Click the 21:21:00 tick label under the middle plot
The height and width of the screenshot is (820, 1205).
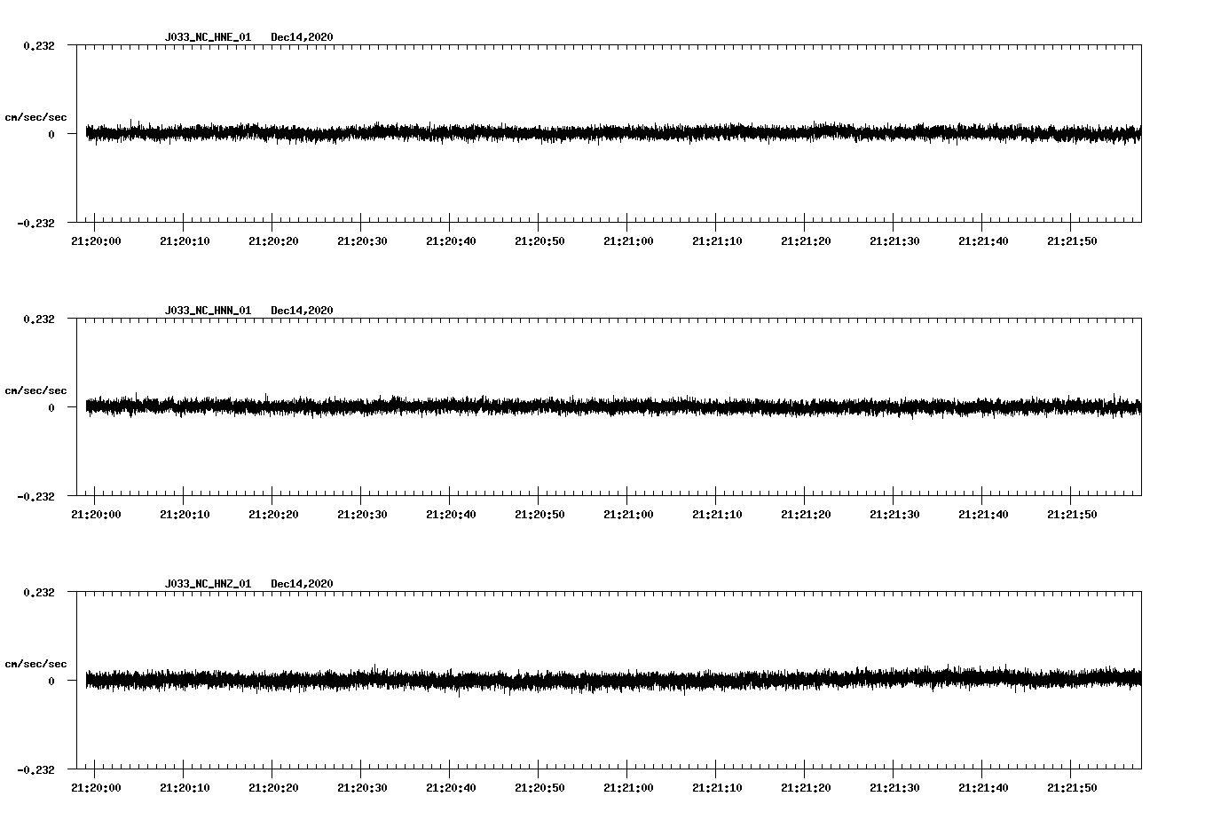pos(630,512)
